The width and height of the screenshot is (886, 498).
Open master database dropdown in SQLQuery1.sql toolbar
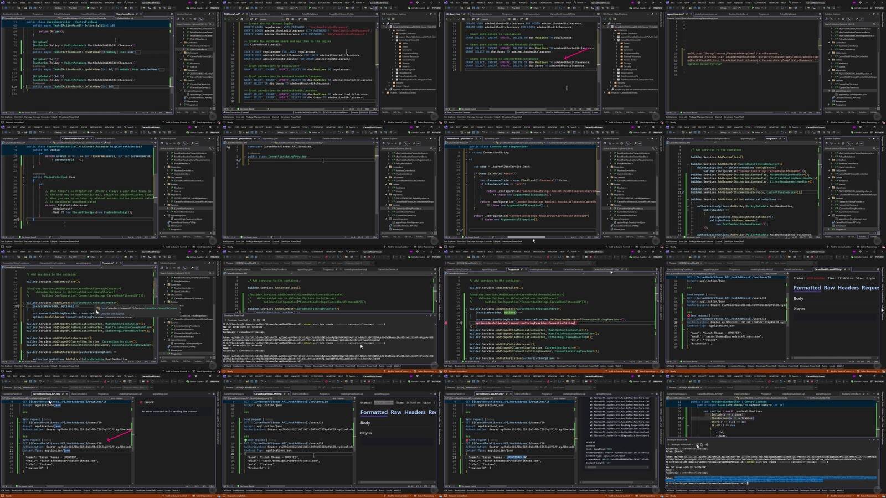point(271,19)
